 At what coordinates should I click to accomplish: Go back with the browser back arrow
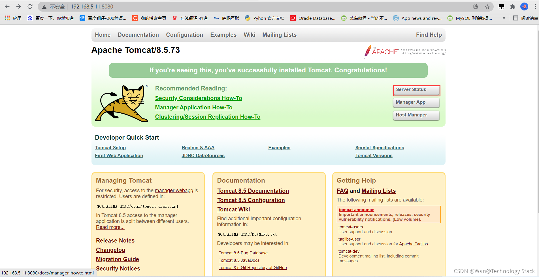(7, 7)
